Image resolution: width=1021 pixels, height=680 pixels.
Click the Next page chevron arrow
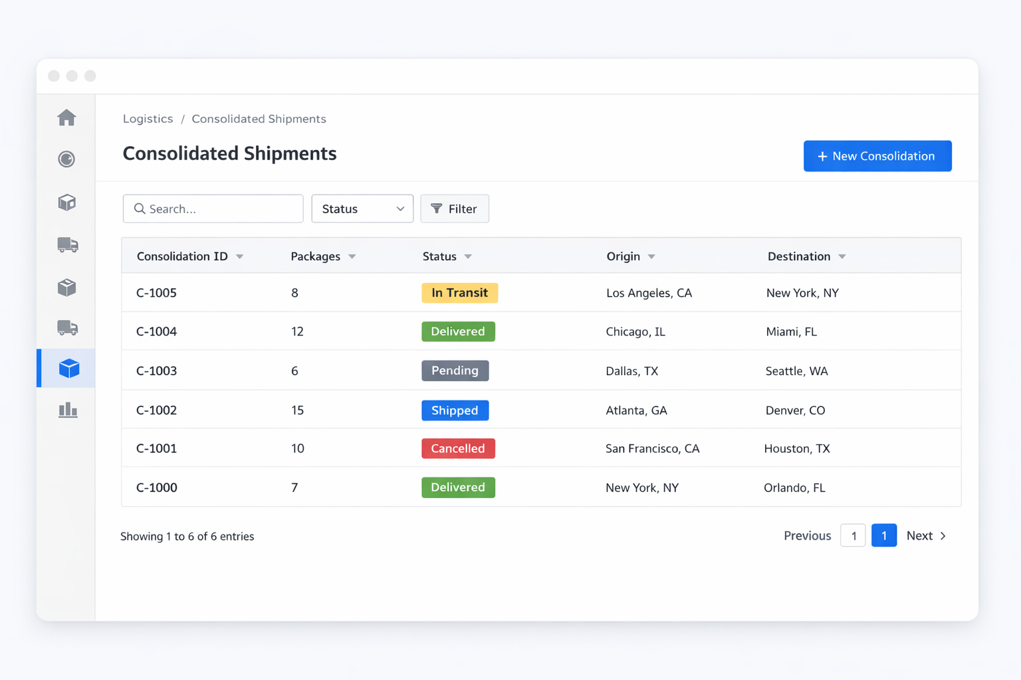(943, 536)
